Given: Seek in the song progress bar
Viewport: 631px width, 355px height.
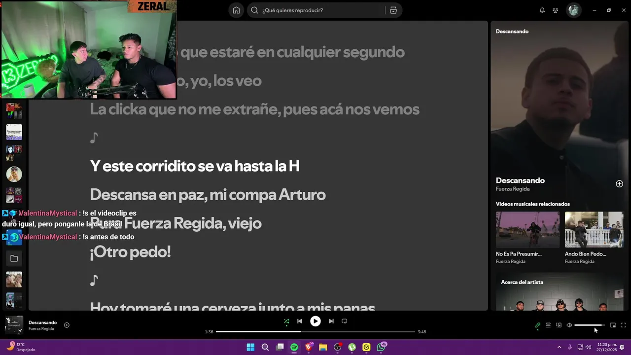Looking at the screenshot, I should (315, 332).
